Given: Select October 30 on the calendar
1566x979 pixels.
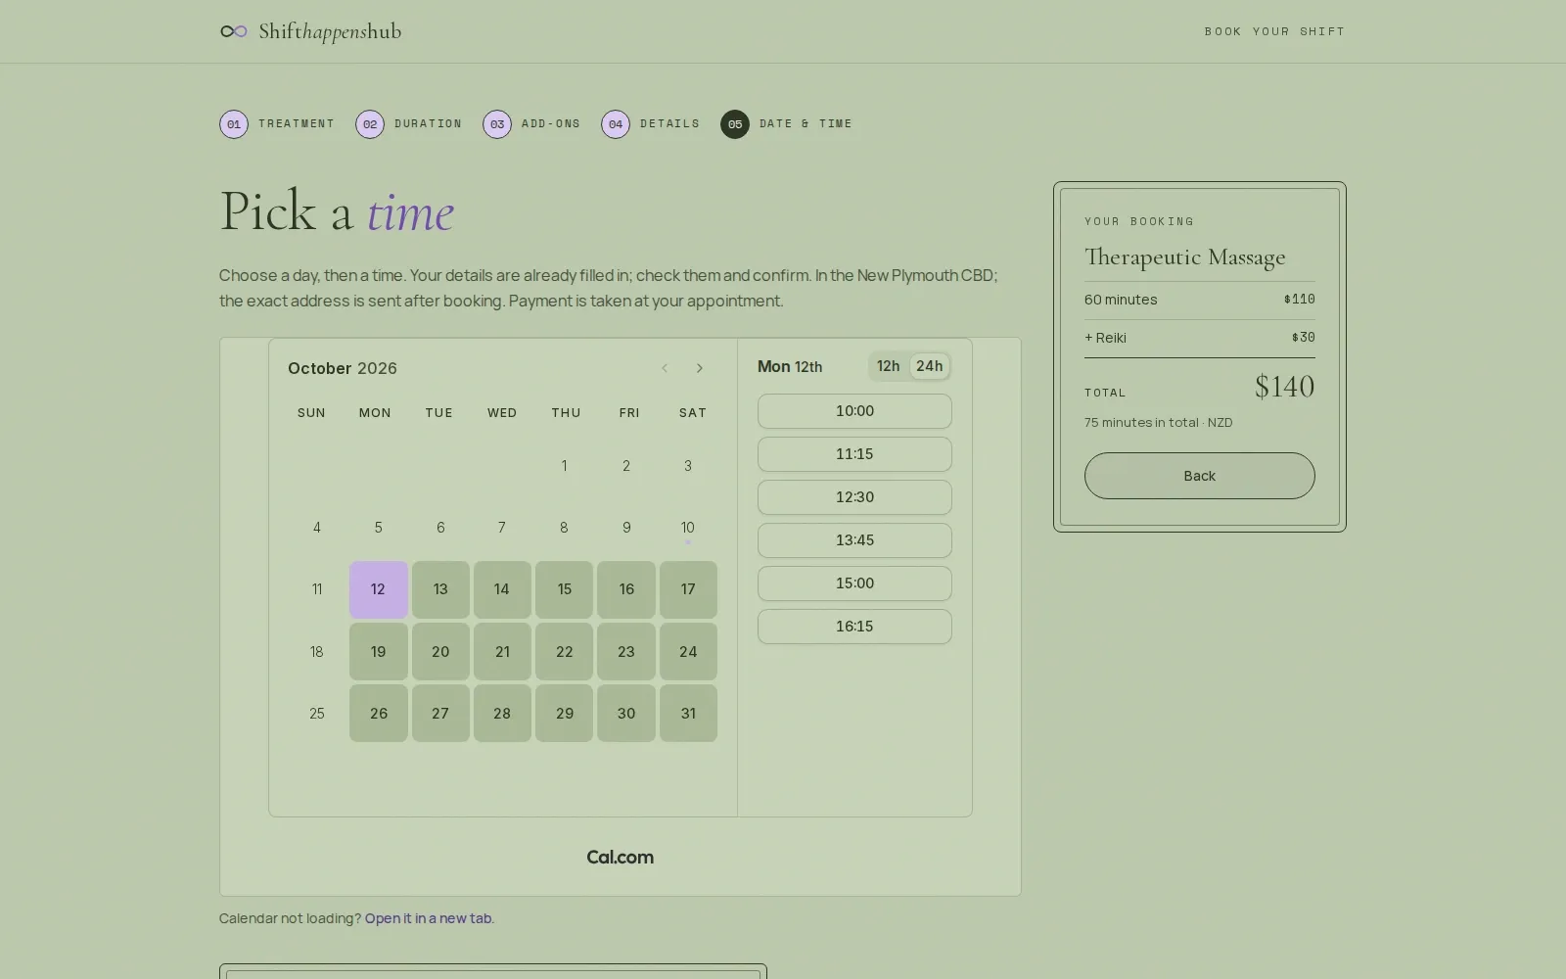Looking at the screenshot, I should [626, 714].
